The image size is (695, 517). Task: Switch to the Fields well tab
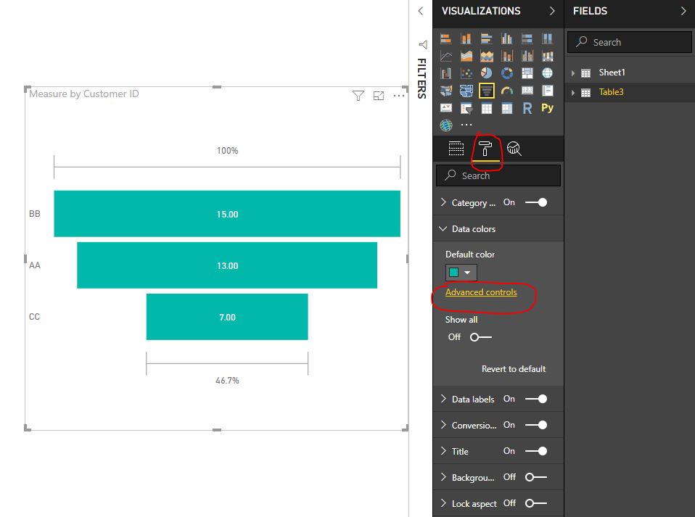(x=456, y=149)
